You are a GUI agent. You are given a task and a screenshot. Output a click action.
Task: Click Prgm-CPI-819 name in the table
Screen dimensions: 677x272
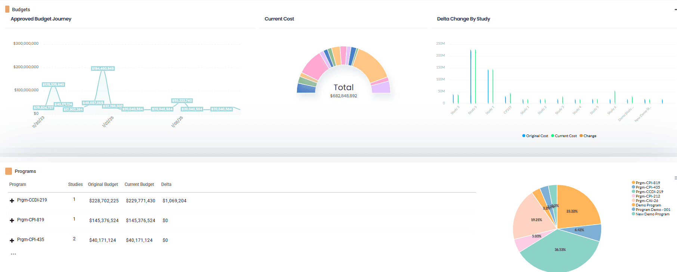click(x=31, y=220)
